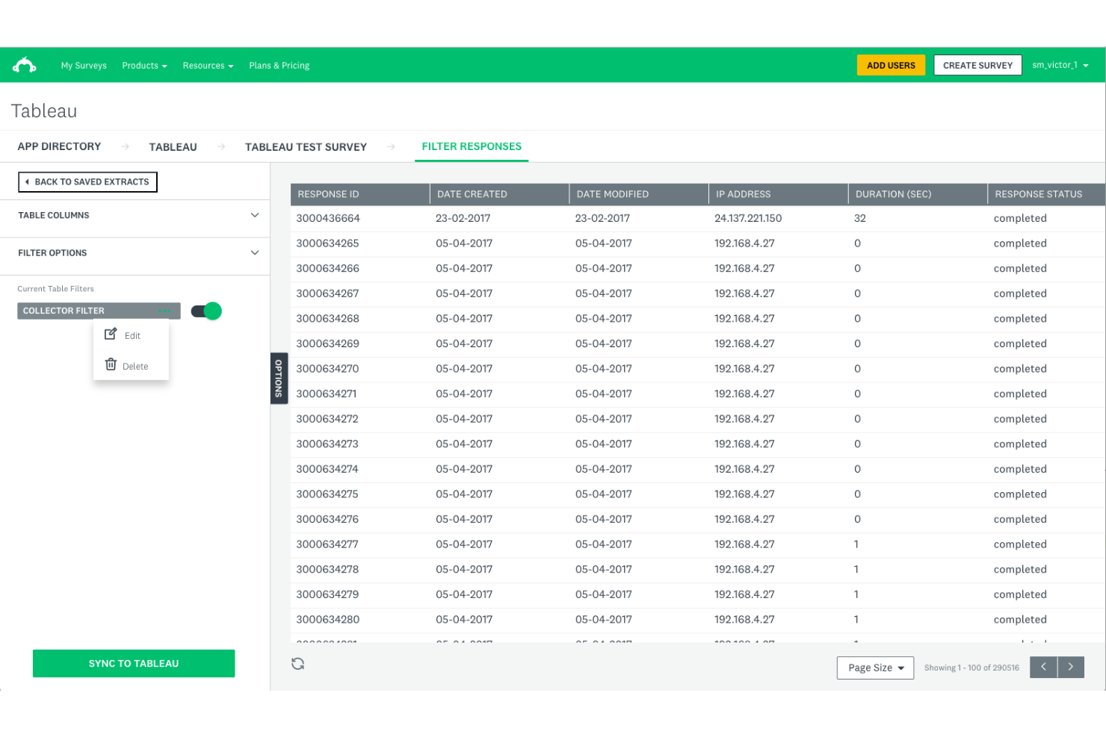1106x737 pixels.
Task: Select the Edit pencil icon in context menu
Action: point(111,334)
